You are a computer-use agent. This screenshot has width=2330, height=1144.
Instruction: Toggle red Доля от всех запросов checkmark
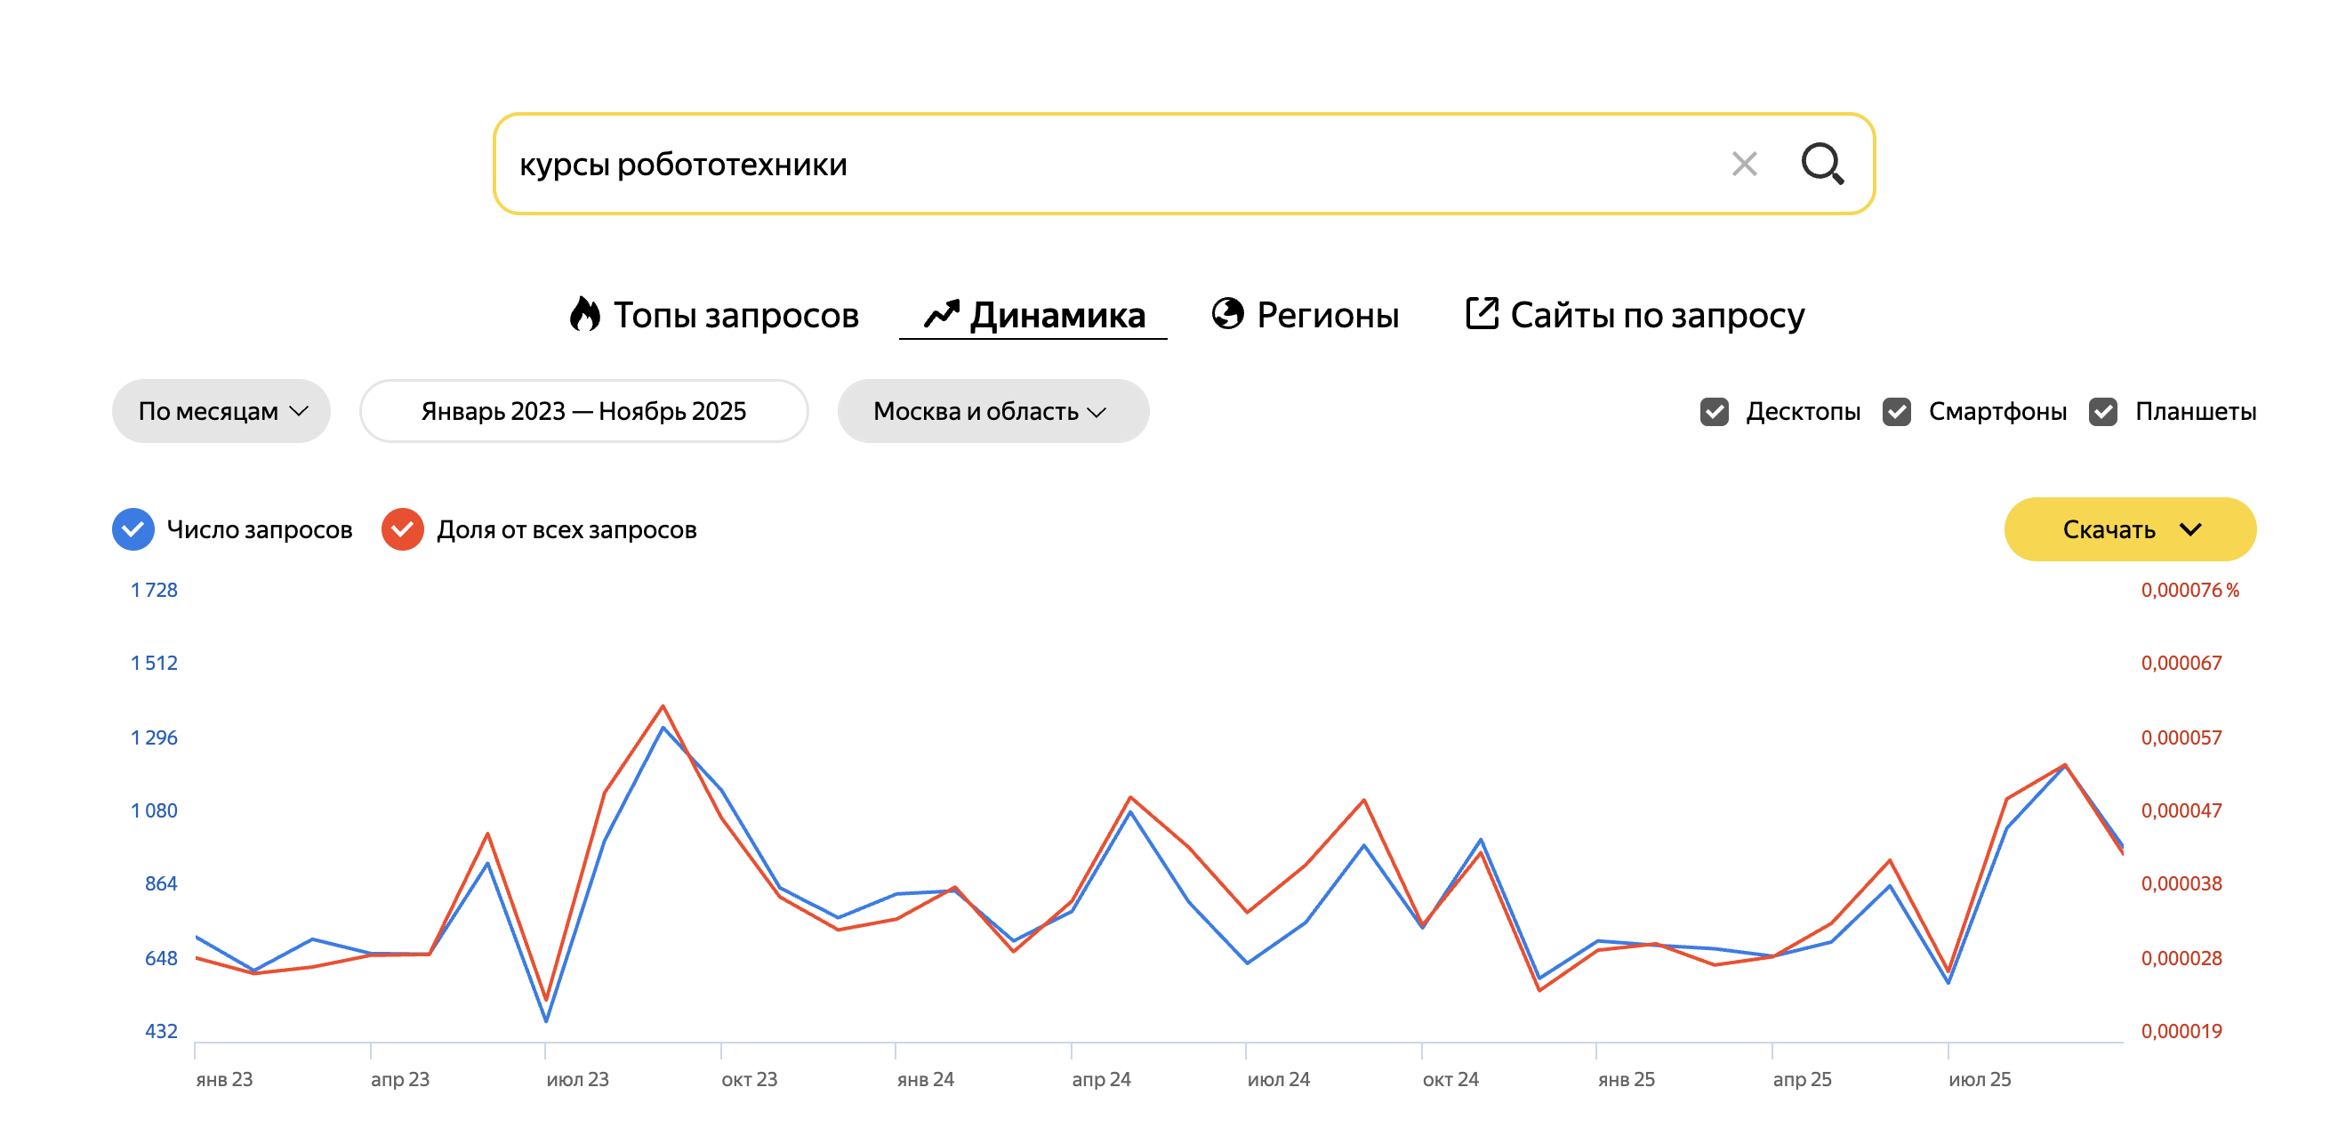[x=403, y=529]
